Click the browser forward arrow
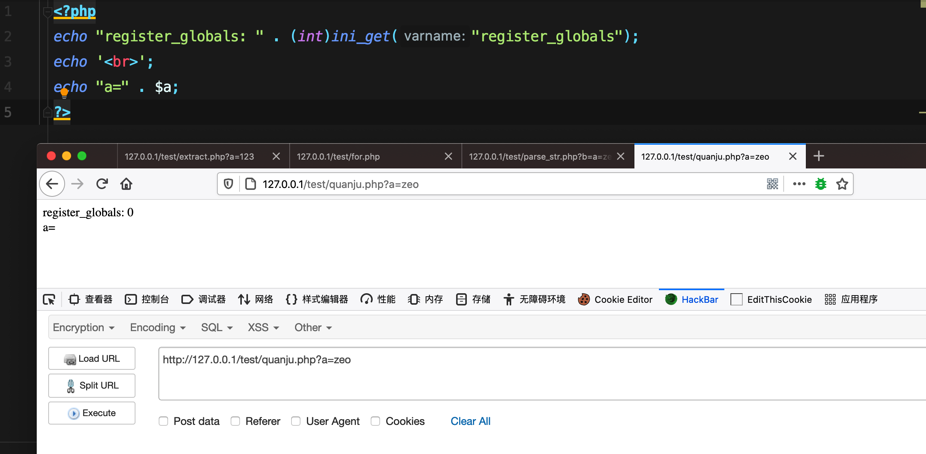Viewport: 926px width, 454px height. click(x=77, y=184)
